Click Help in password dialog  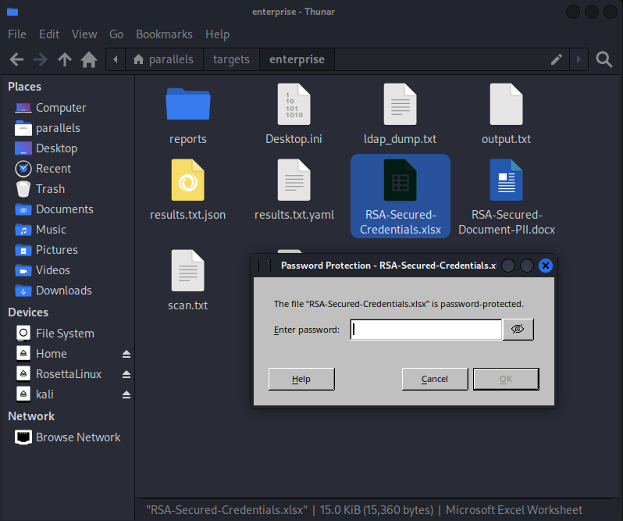pyautogui.click(x=301, y=379)
